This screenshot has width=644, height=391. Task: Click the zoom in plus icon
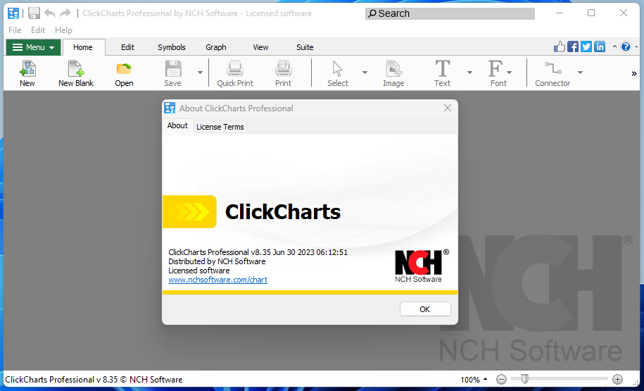click(617, 379)
